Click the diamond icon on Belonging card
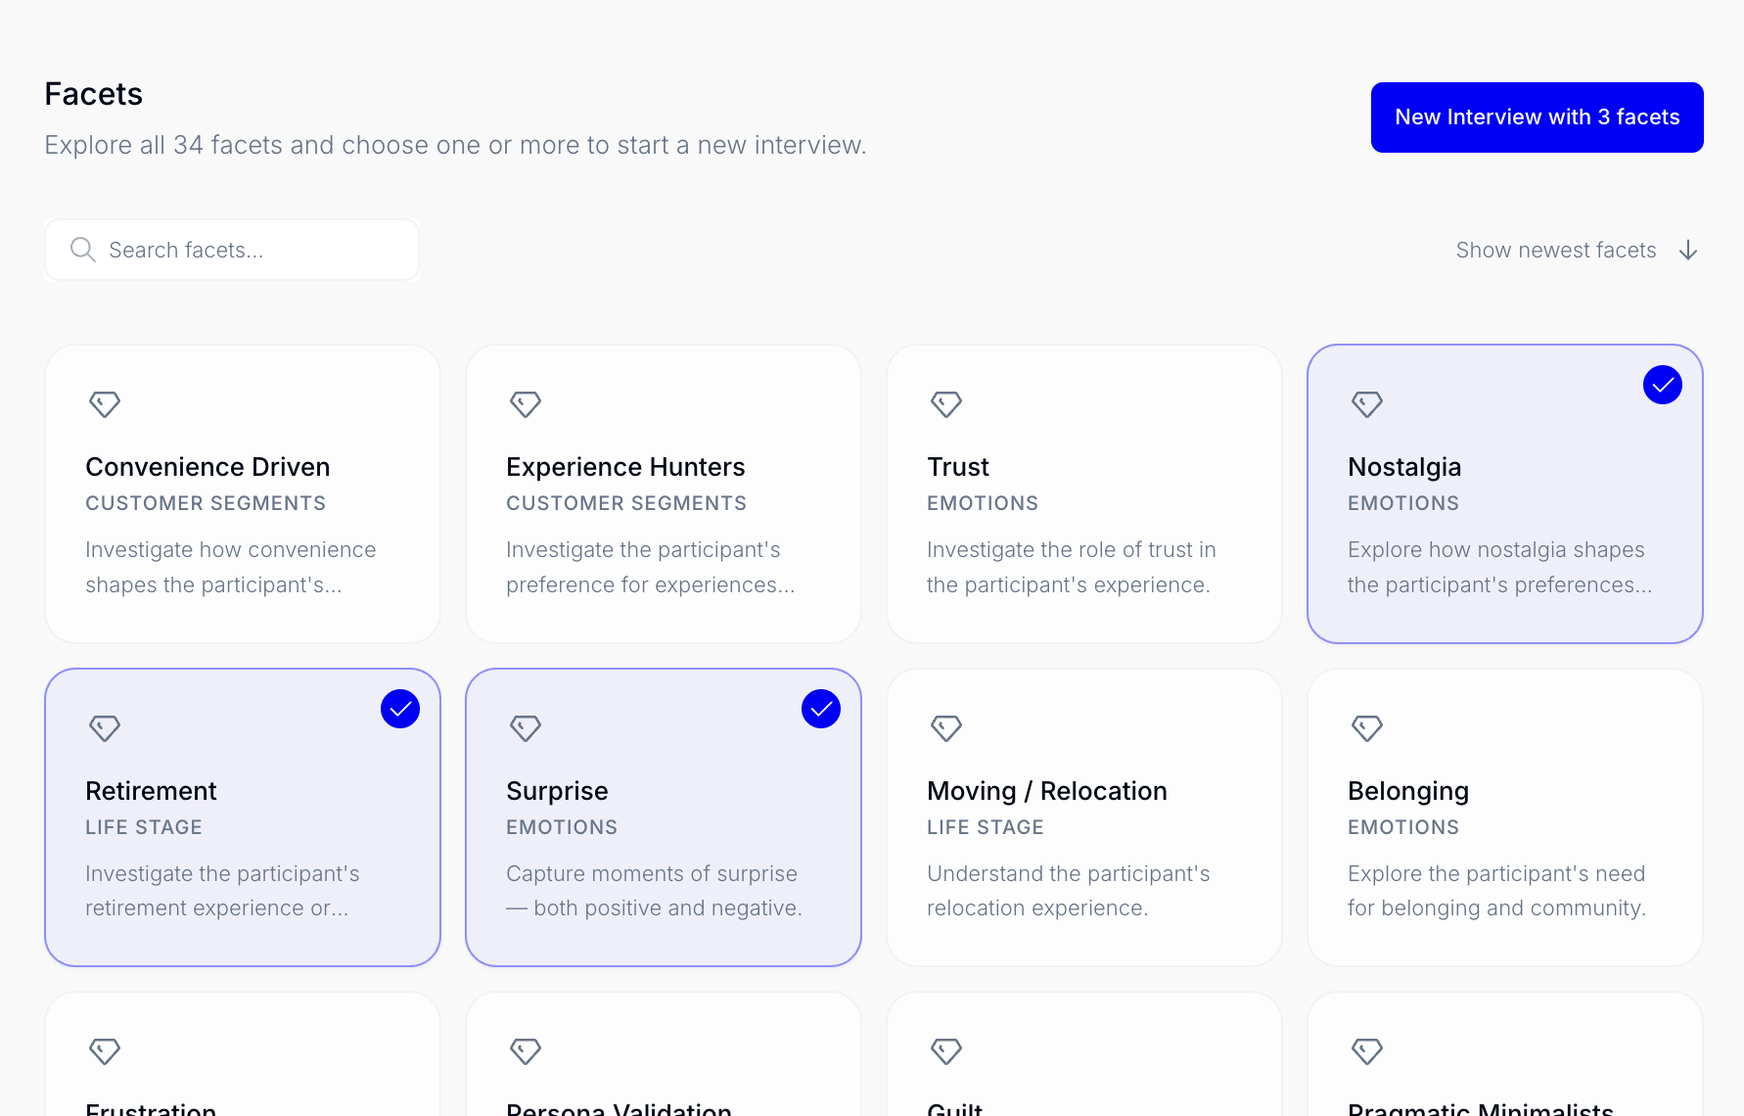 point(1367,727)
